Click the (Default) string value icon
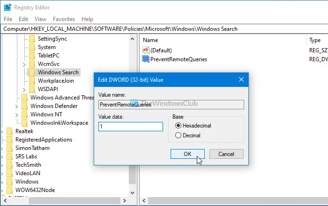This screenshot has height=206, width=328. tap(146, 50)
